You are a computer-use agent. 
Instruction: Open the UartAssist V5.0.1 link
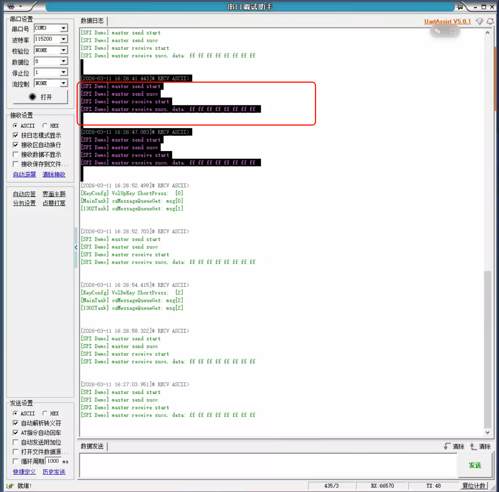pos(448,22)
